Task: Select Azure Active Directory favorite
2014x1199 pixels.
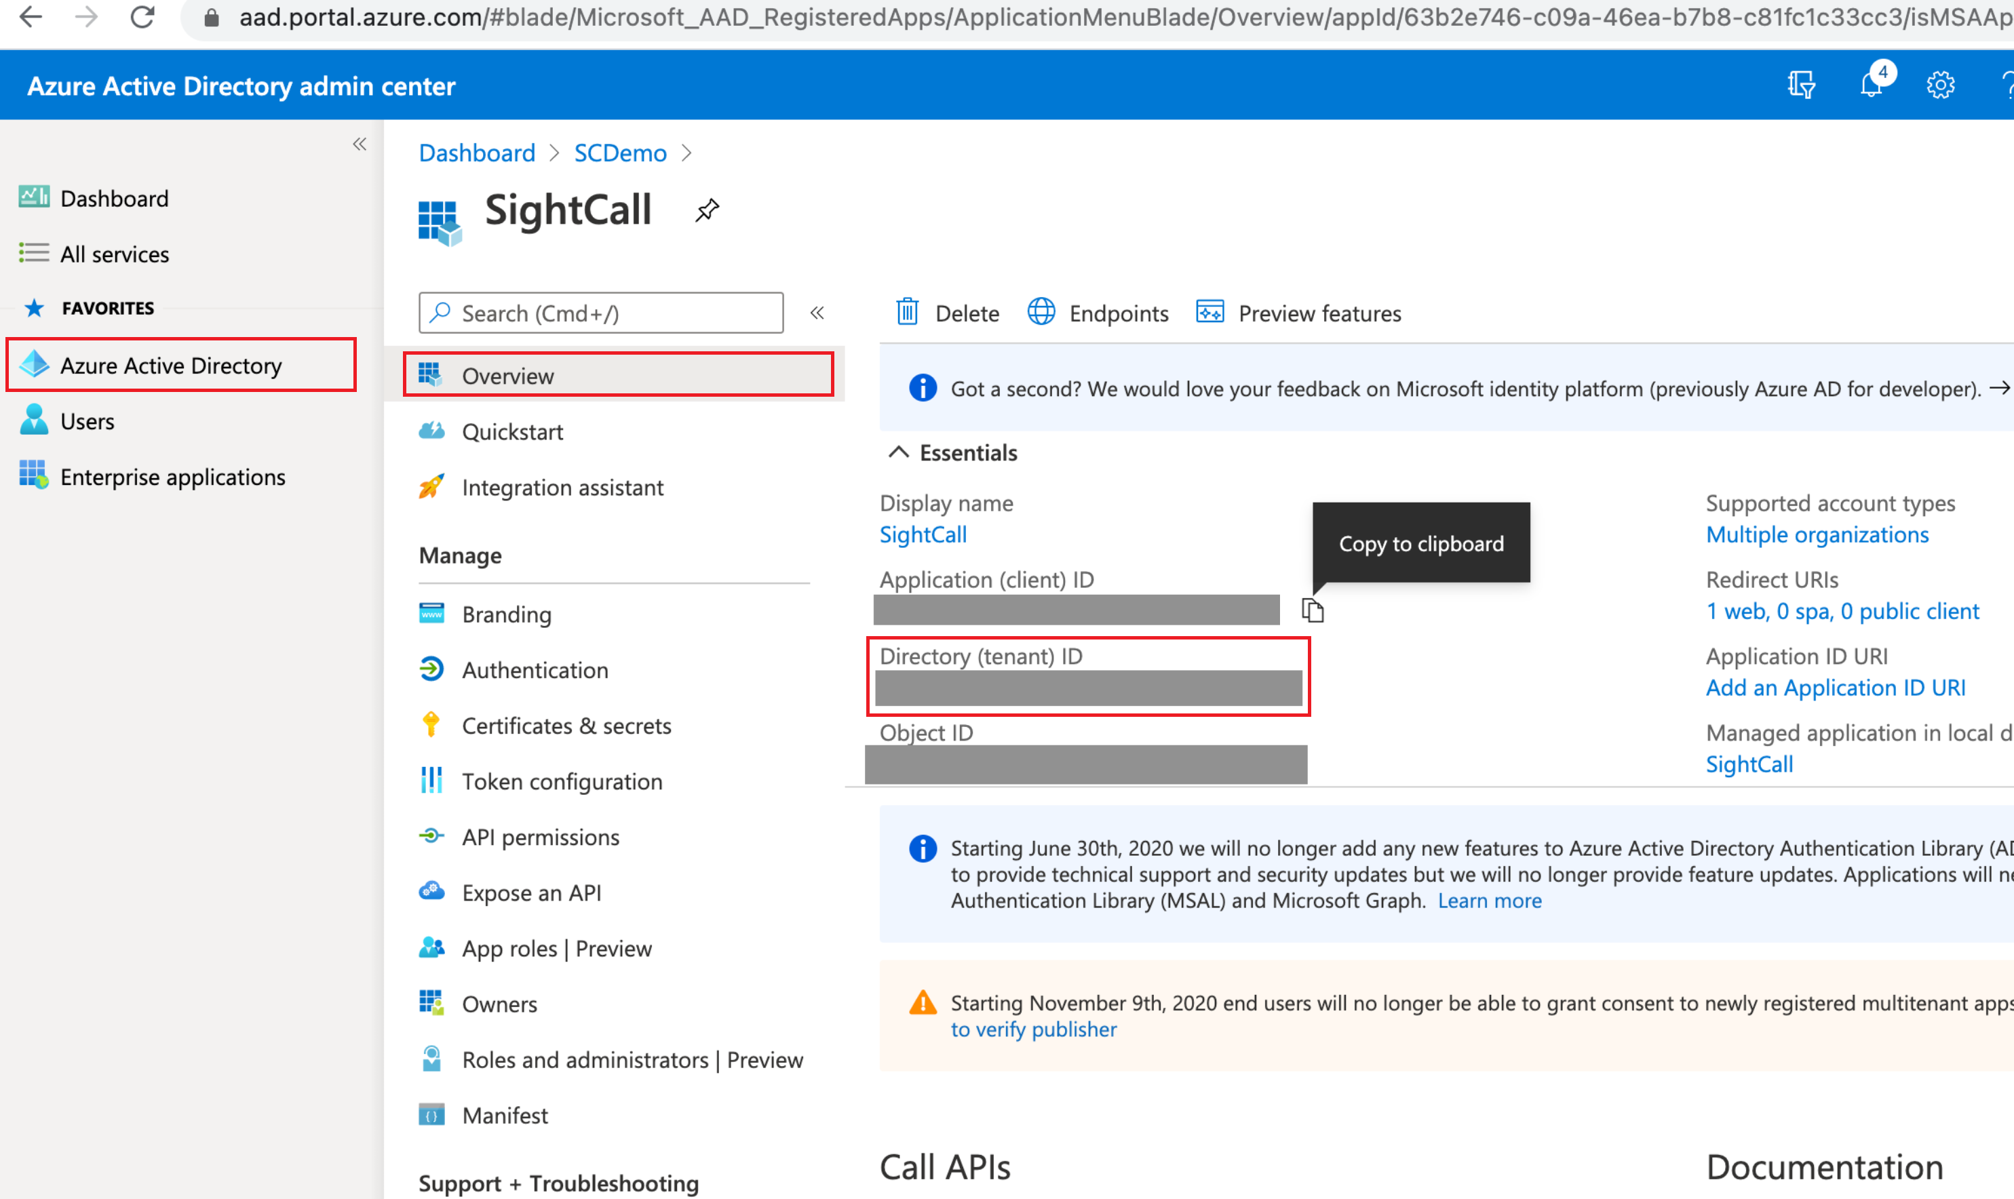Action: [x=181, y=366]
